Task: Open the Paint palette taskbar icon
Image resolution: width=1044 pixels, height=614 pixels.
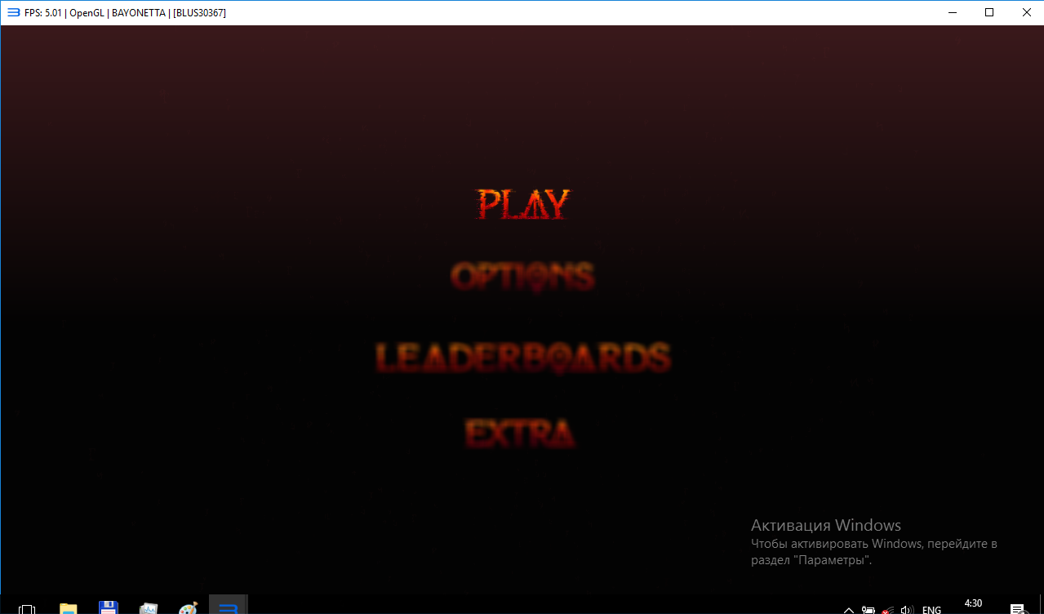Action: coord(188,608)
